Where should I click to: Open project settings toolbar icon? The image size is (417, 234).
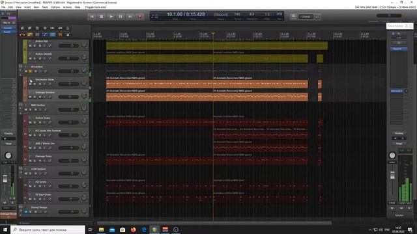tap(45, 28)
